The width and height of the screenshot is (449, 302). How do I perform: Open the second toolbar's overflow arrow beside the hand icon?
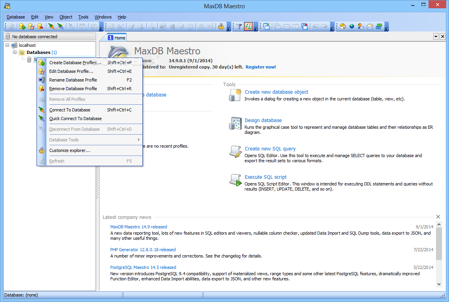(229, 27)
